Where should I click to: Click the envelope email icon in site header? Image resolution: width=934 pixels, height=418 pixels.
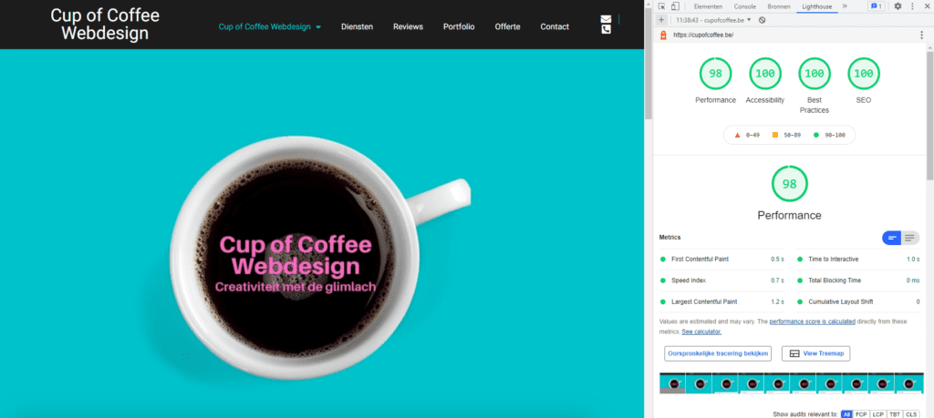606,19
